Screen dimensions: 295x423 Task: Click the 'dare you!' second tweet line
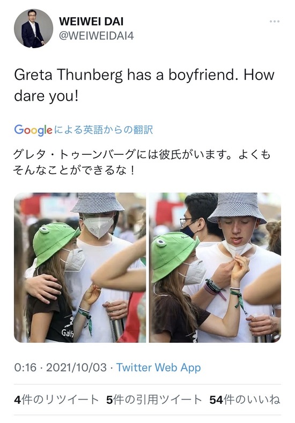pyautogui.click(x=46, y=96)
